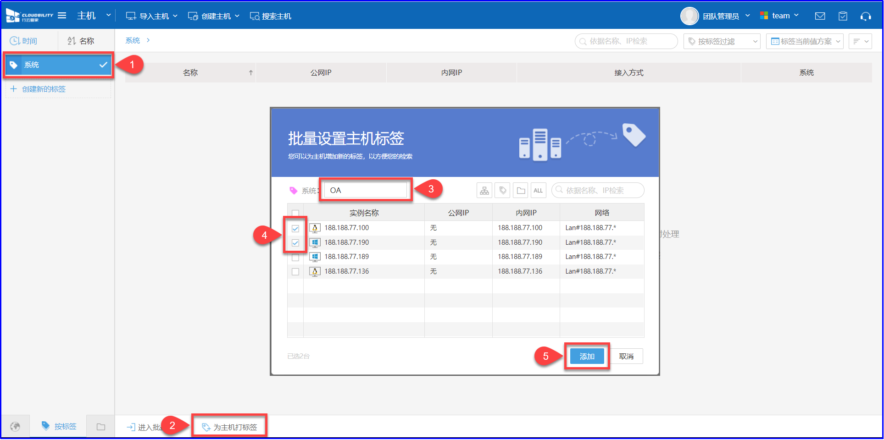Click the globe icon in bottom-left corner

point(15,427)
